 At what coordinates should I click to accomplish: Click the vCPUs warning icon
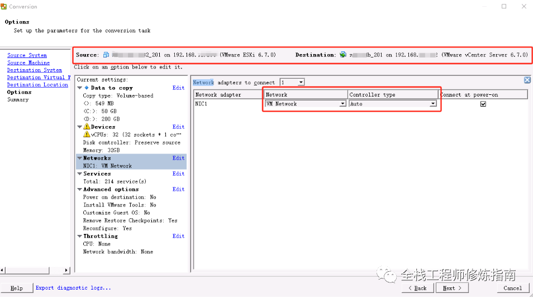click(x=87, y=134)
